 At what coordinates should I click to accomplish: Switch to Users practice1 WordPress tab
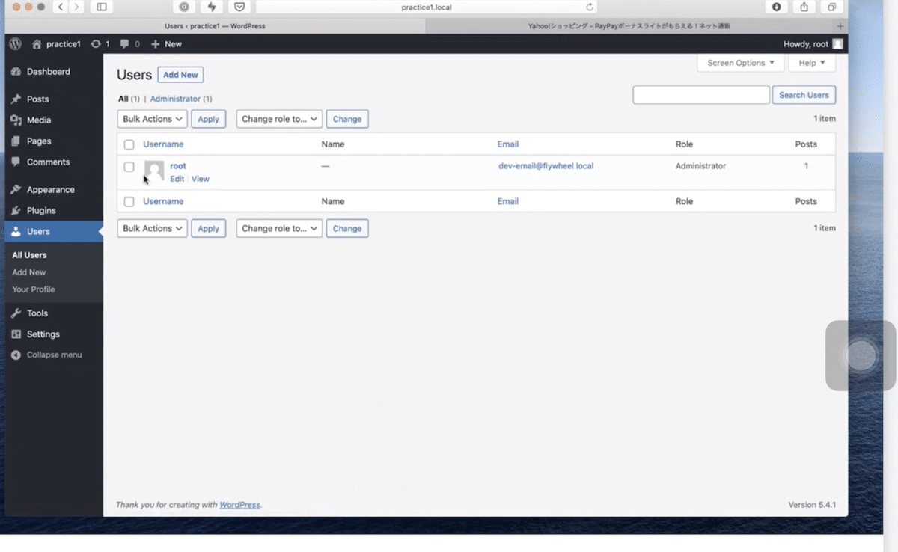215,26
